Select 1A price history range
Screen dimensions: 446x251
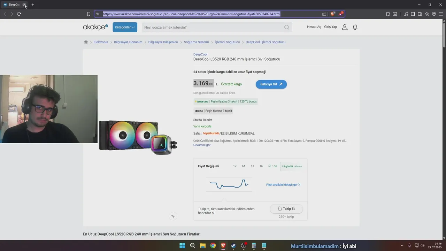(x=253, y=166)
